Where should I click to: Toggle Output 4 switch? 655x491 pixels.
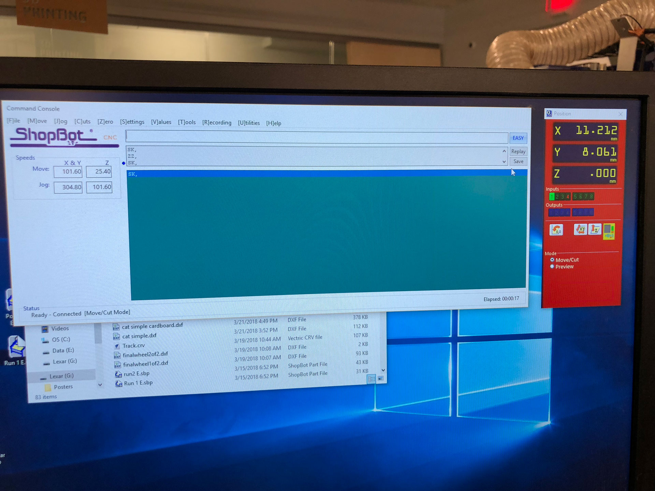pyautogui.click(x=568, y=212)
